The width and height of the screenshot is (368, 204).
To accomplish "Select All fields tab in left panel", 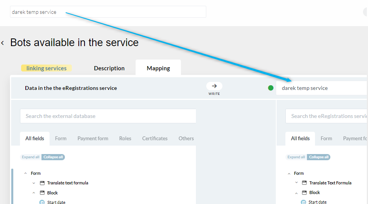I will (35, 139).
